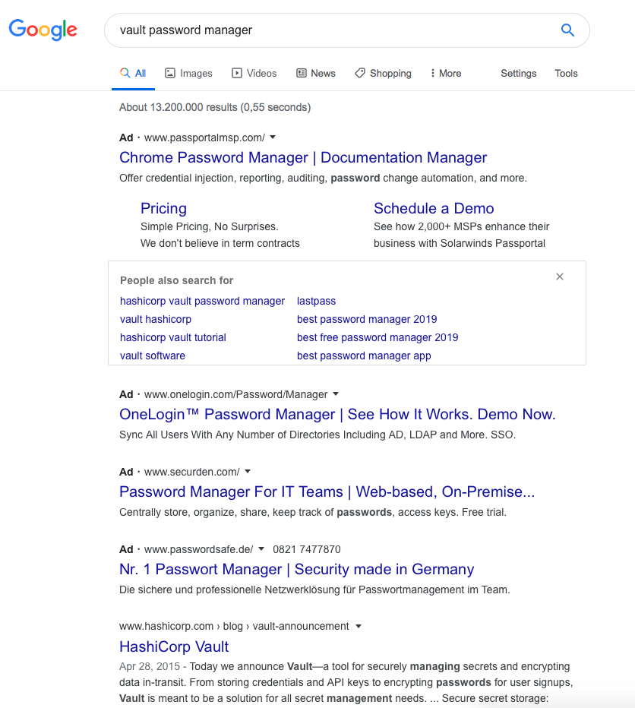The height and width of the screenshot is (708, 635).
Task: Click the www.passwordsafe.de/ ad URL
Action: point(199,549)
